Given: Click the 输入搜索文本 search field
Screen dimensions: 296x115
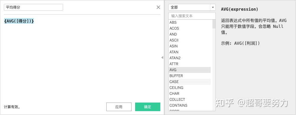Looking at the screenshot, I should [x=192, y=16].
